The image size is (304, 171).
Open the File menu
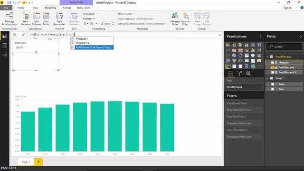click(6, 8)
